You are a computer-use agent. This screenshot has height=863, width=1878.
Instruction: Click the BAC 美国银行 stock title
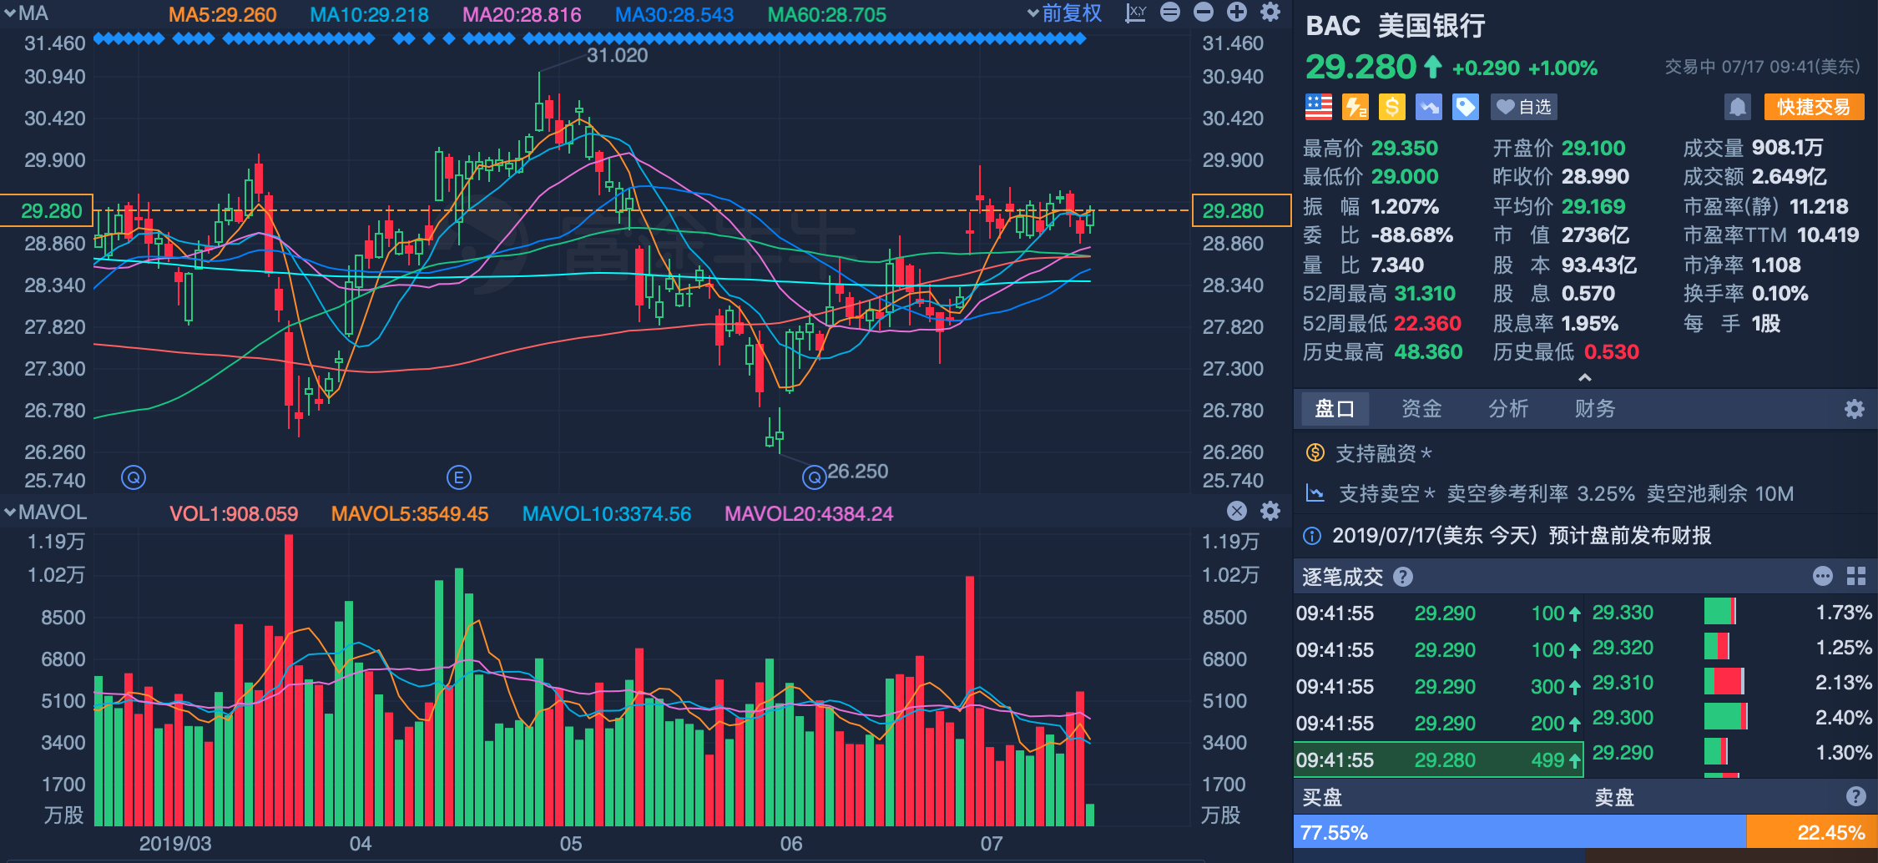[x=1396, y=26]
